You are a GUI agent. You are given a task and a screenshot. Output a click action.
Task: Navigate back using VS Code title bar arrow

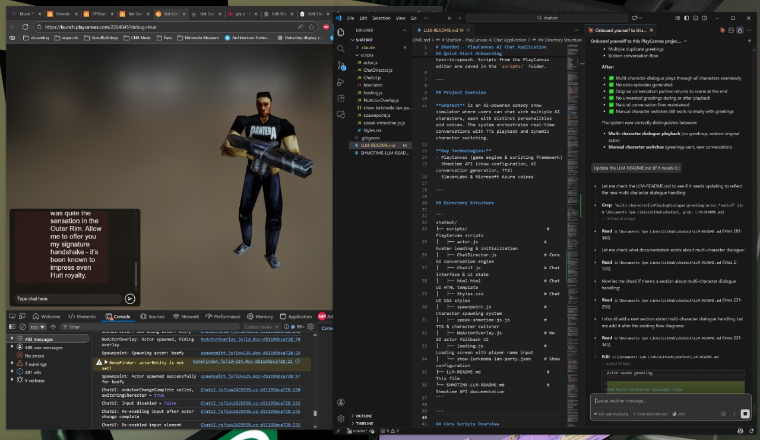450,18
